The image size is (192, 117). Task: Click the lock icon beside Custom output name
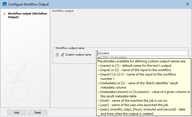(57, 55)
